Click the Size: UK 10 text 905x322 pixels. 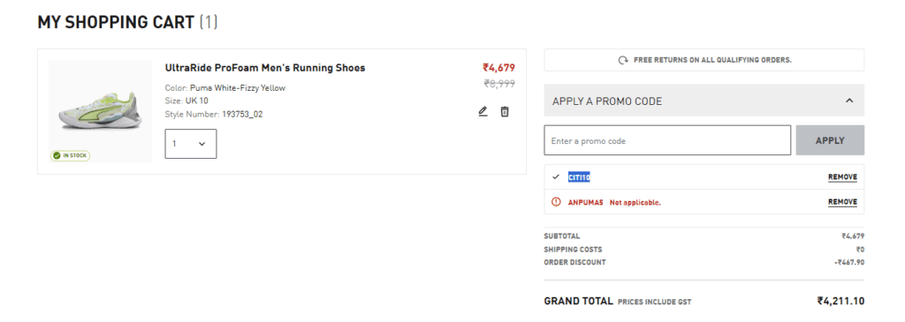pos(186,101)
